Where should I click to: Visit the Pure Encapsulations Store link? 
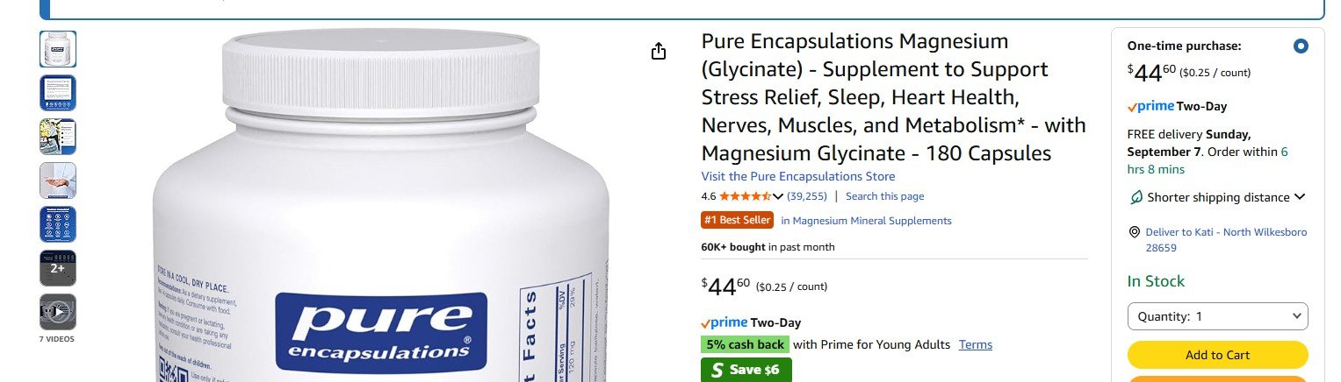(798, 176)
